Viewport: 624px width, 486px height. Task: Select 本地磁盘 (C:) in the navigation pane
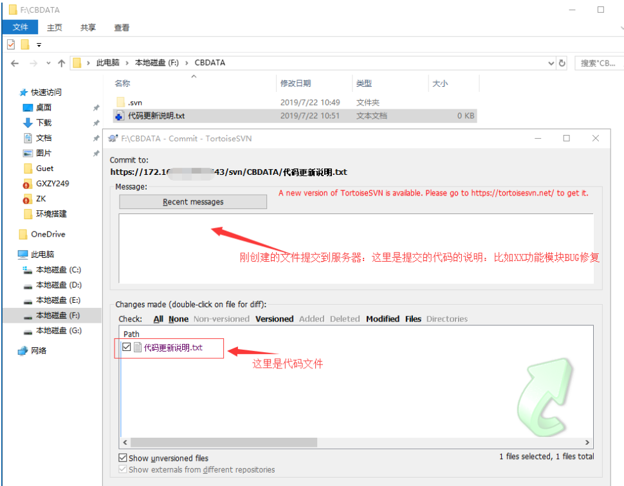point(58,269)
